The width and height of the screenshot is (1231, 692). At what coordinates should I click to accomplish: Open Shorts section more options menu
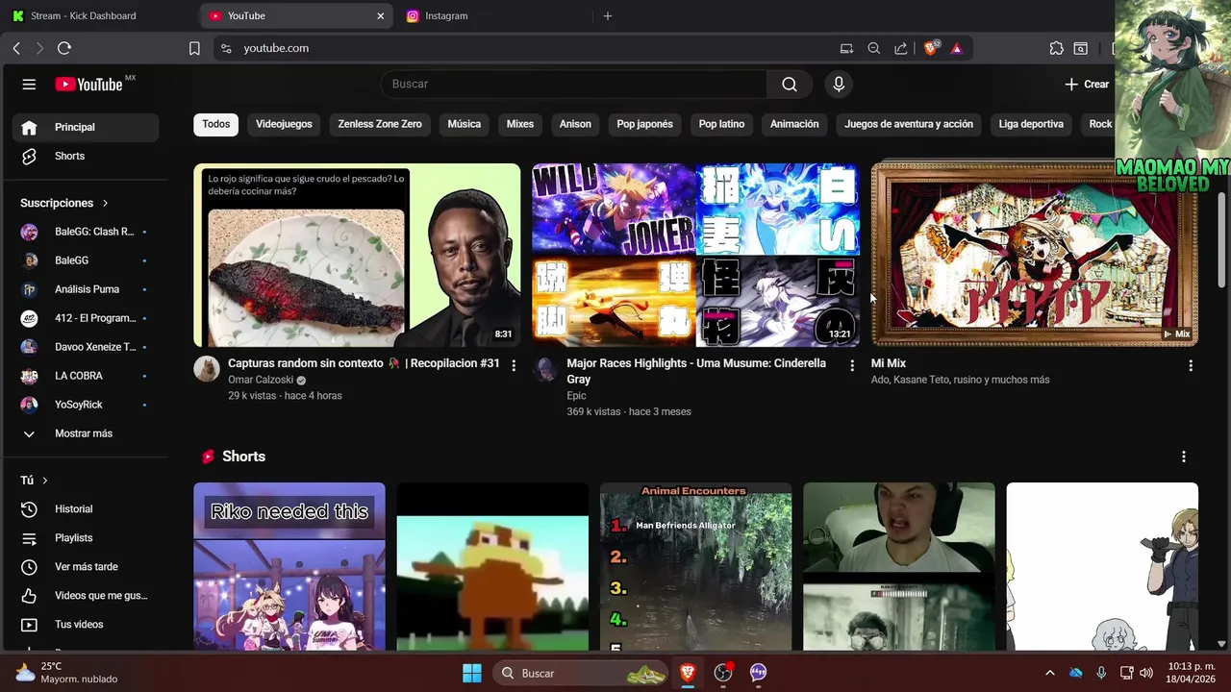coord(1184,457)
